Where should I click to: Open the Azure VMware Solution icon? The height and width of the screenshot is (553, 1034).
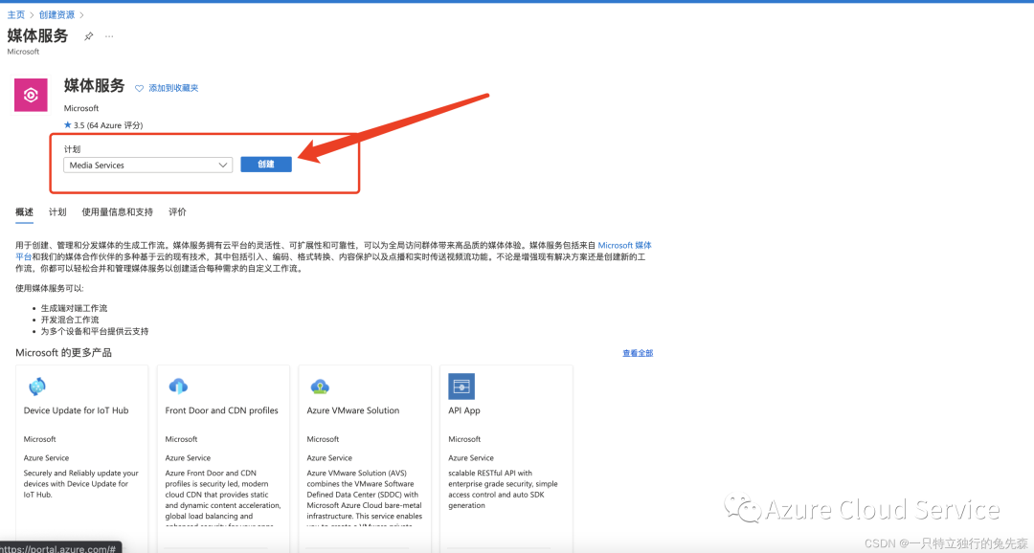click(320, 387)
